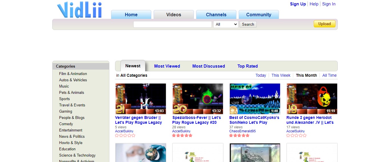The image size is (390, 162).
Task: Open Spezialboss-Fever video thumbnail
Action: pos(198,99)
